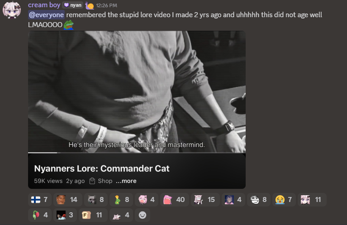Toggle troll face reaction with 8

click(259, 200)
